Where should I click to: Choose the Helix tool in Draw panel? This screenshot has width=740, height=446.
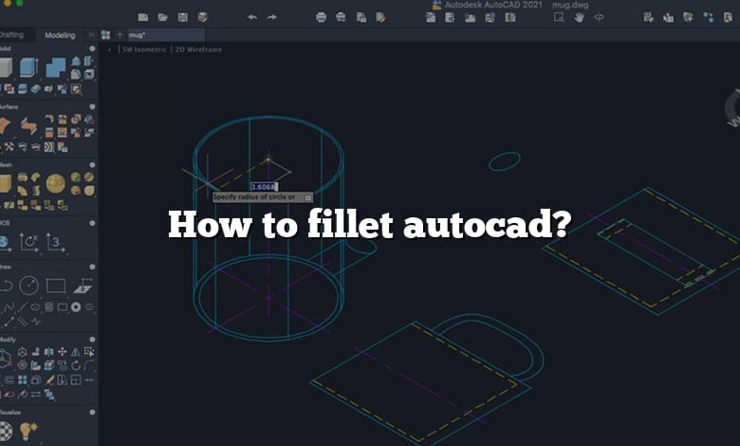(49, 307)
